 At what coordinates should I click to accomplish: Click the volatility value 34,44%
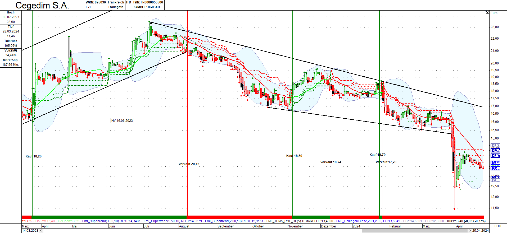pyautogui.click(x=11, y=55)
